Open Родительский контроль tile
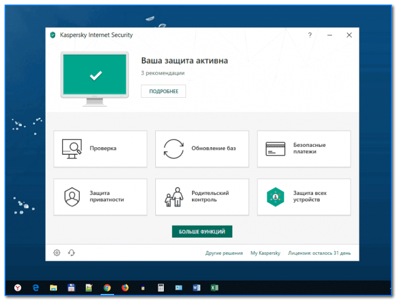 point(202,197)
